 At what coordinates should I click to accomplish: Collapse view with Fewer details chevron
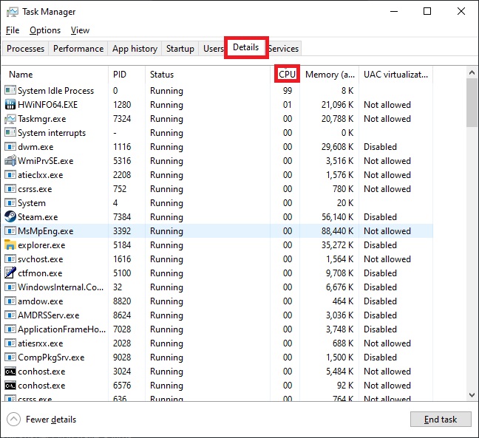pos(14,420)
